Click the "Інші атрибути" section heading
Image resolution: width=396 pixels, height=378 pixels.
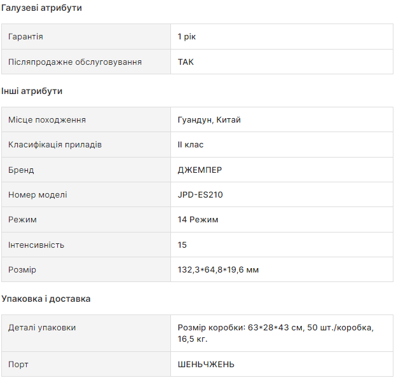click(32, 91)
